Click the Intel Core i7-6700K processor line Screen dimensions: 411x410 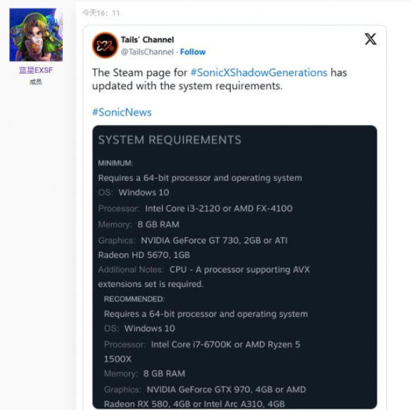[x=202, y=352]
